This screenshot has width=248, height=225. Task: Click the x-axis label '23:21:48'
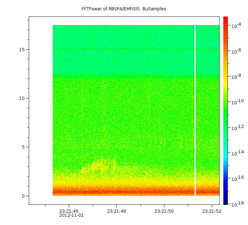116,211
